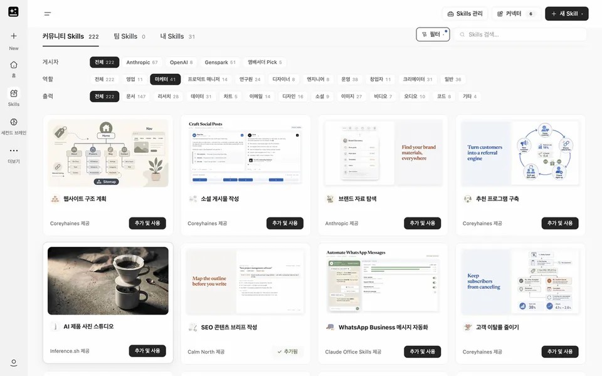Open the Skills sidebar icon
This screenshot has height=376, width=602.
[13, 93]
